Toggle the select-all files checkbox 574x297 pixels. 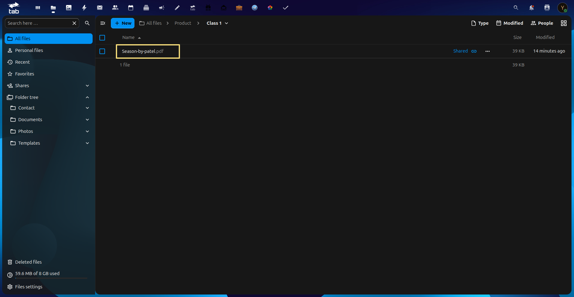coord(102,38)
